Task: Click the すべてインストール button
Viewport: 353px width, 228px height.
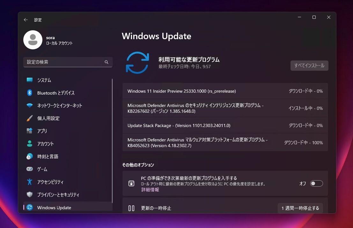Action: 309,66
